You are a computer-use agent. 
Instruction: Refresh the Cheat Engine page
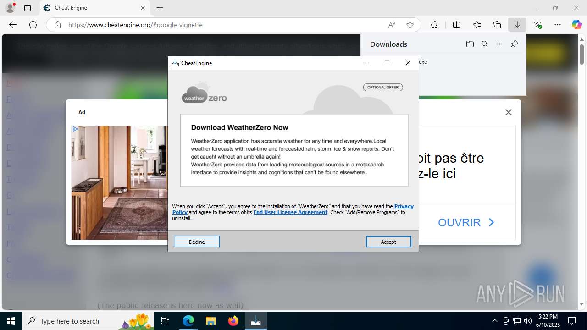[33, 25]
